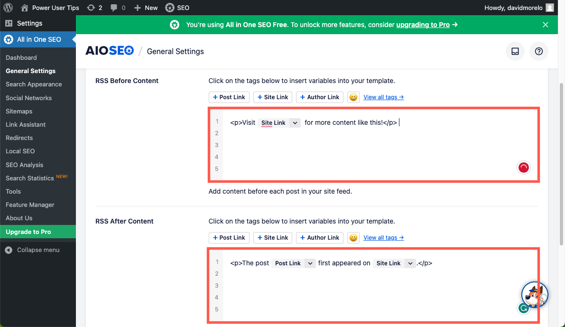Open the AIOSEO help question mark icon
Viewport: 565px width, 327px height.
tap(539, 51)
